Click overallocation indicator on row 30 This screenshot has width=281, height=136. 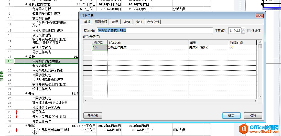click(17, 117)
